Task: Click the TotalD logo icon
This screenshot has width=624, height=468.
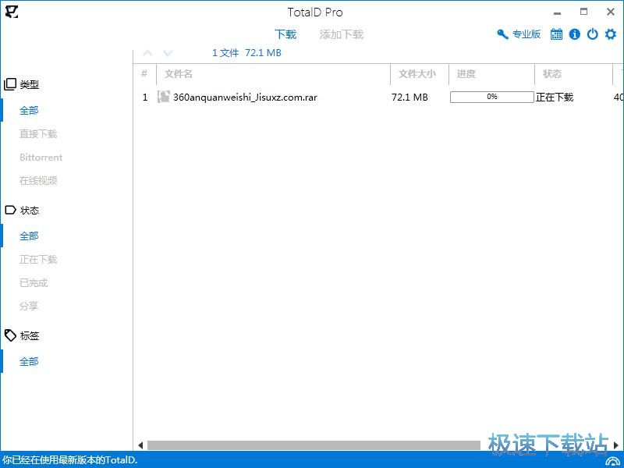Action: pyautogui.click(x=12, y=12)
